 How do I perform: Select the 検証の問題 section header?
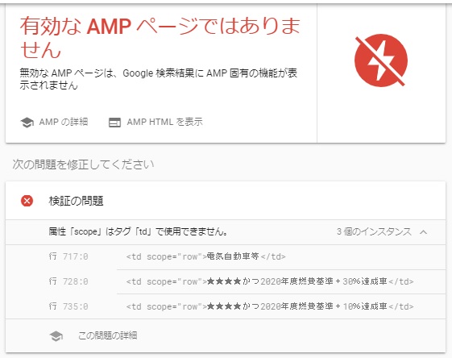(226, 201)
